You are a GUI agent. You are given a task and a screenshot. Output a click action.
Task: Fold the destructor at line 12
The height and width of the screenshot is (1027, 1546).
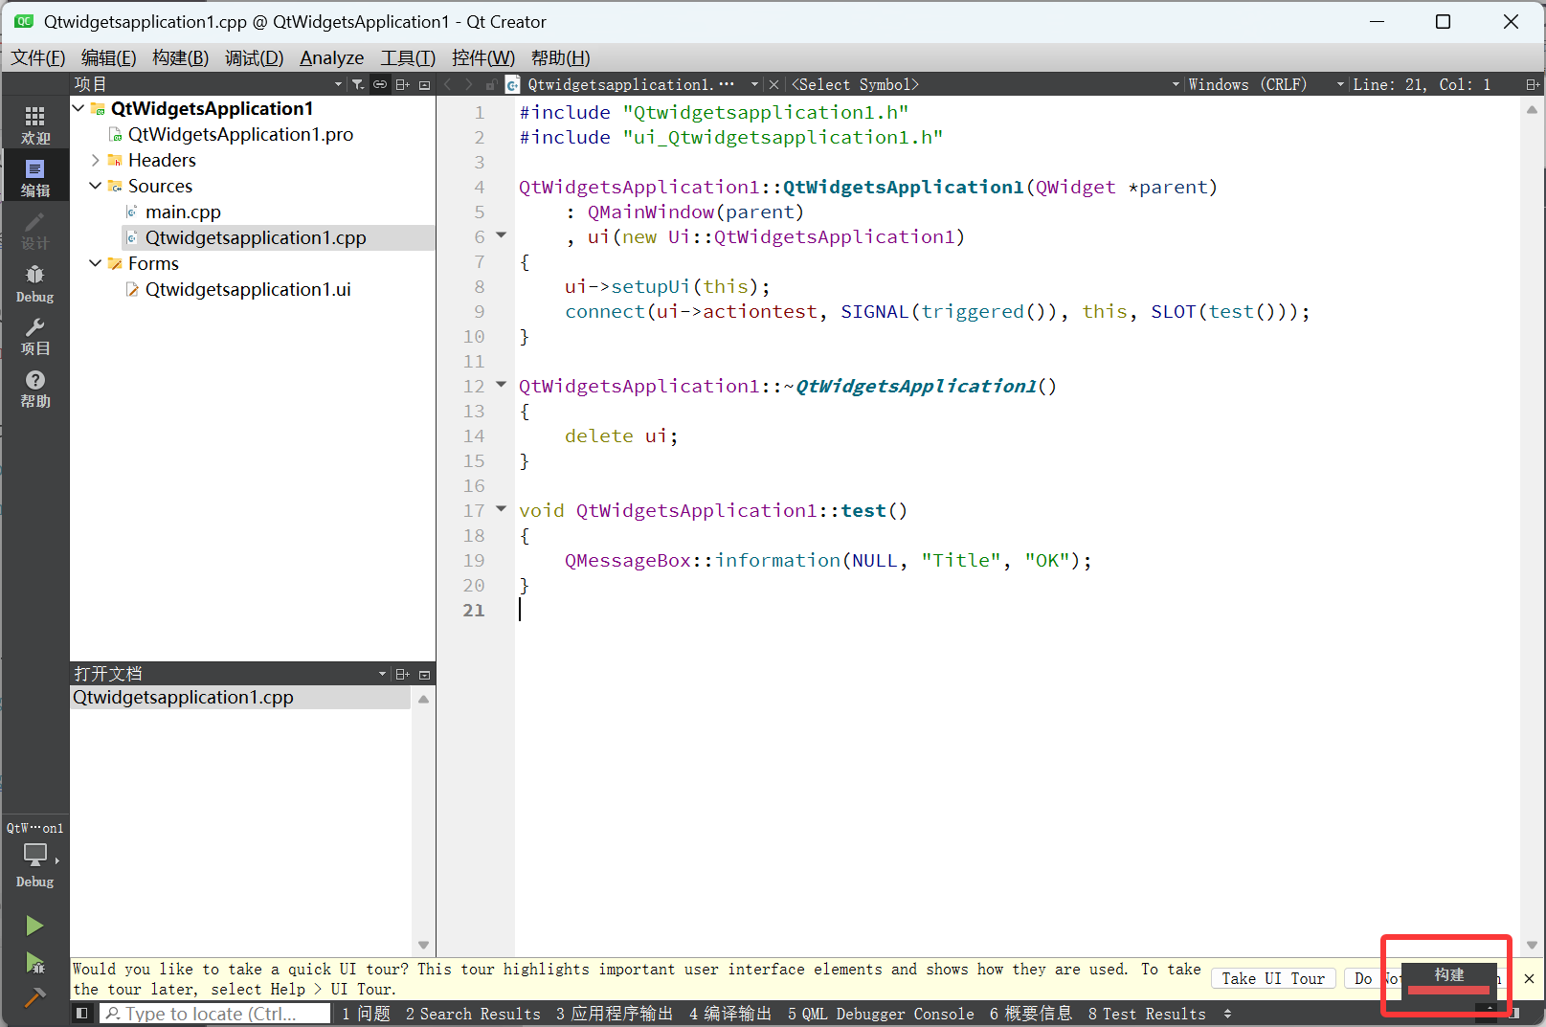(x=501, y=385)
